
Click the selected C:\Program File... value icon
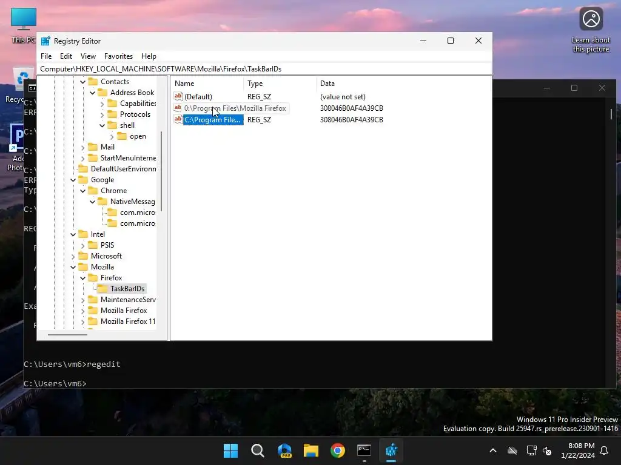(x=178, y=119)
